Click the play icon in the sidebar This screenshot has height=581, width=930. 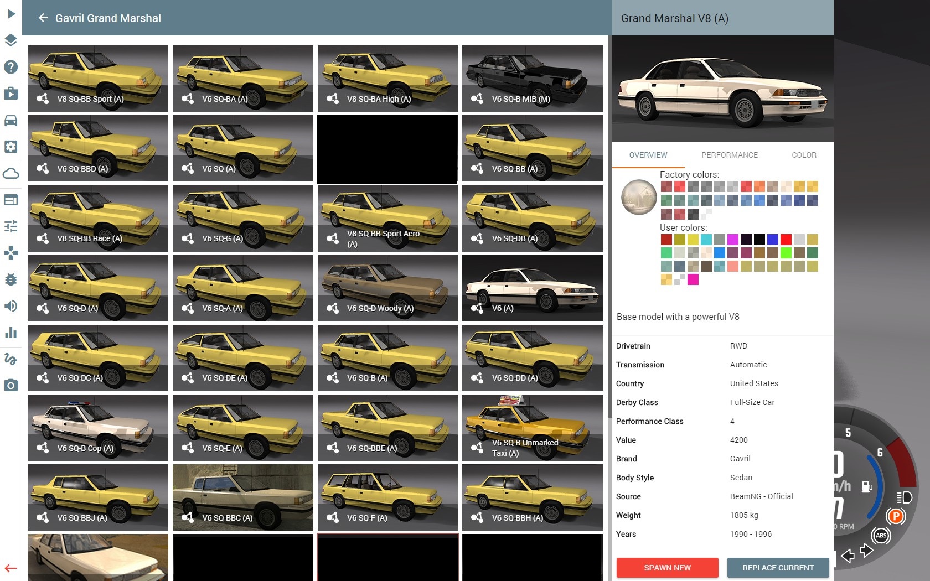(11, 14)
